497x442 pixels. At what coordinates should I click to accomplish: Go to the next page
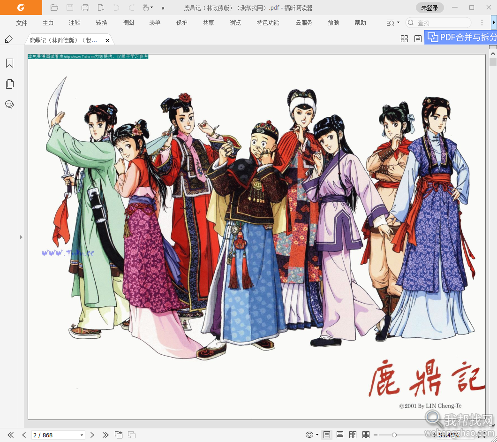(x=92, y=434)
